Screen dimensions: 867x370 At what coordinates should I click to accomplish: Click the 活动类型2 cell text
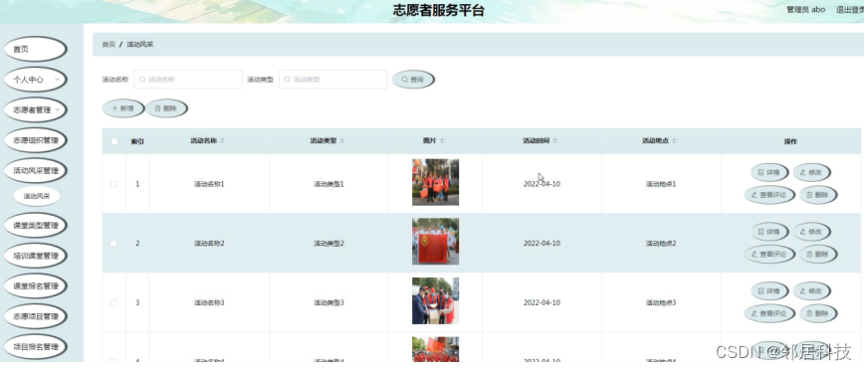pos(329,243)
